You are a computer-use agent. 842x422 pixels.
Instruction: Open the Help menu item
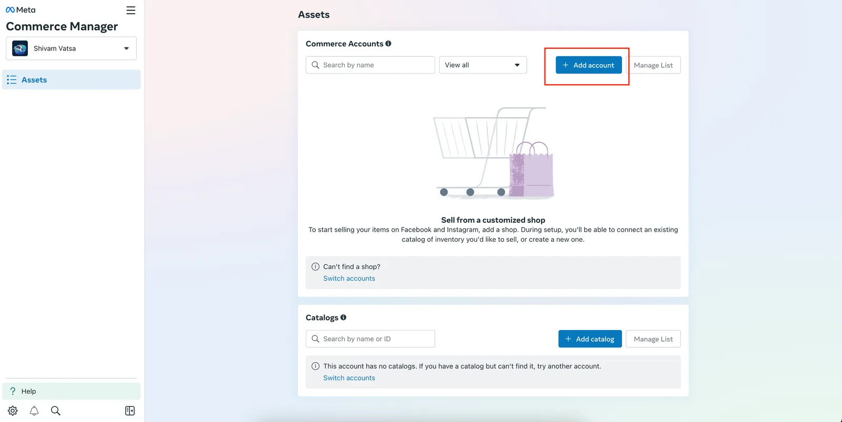[x=71, y=392]
